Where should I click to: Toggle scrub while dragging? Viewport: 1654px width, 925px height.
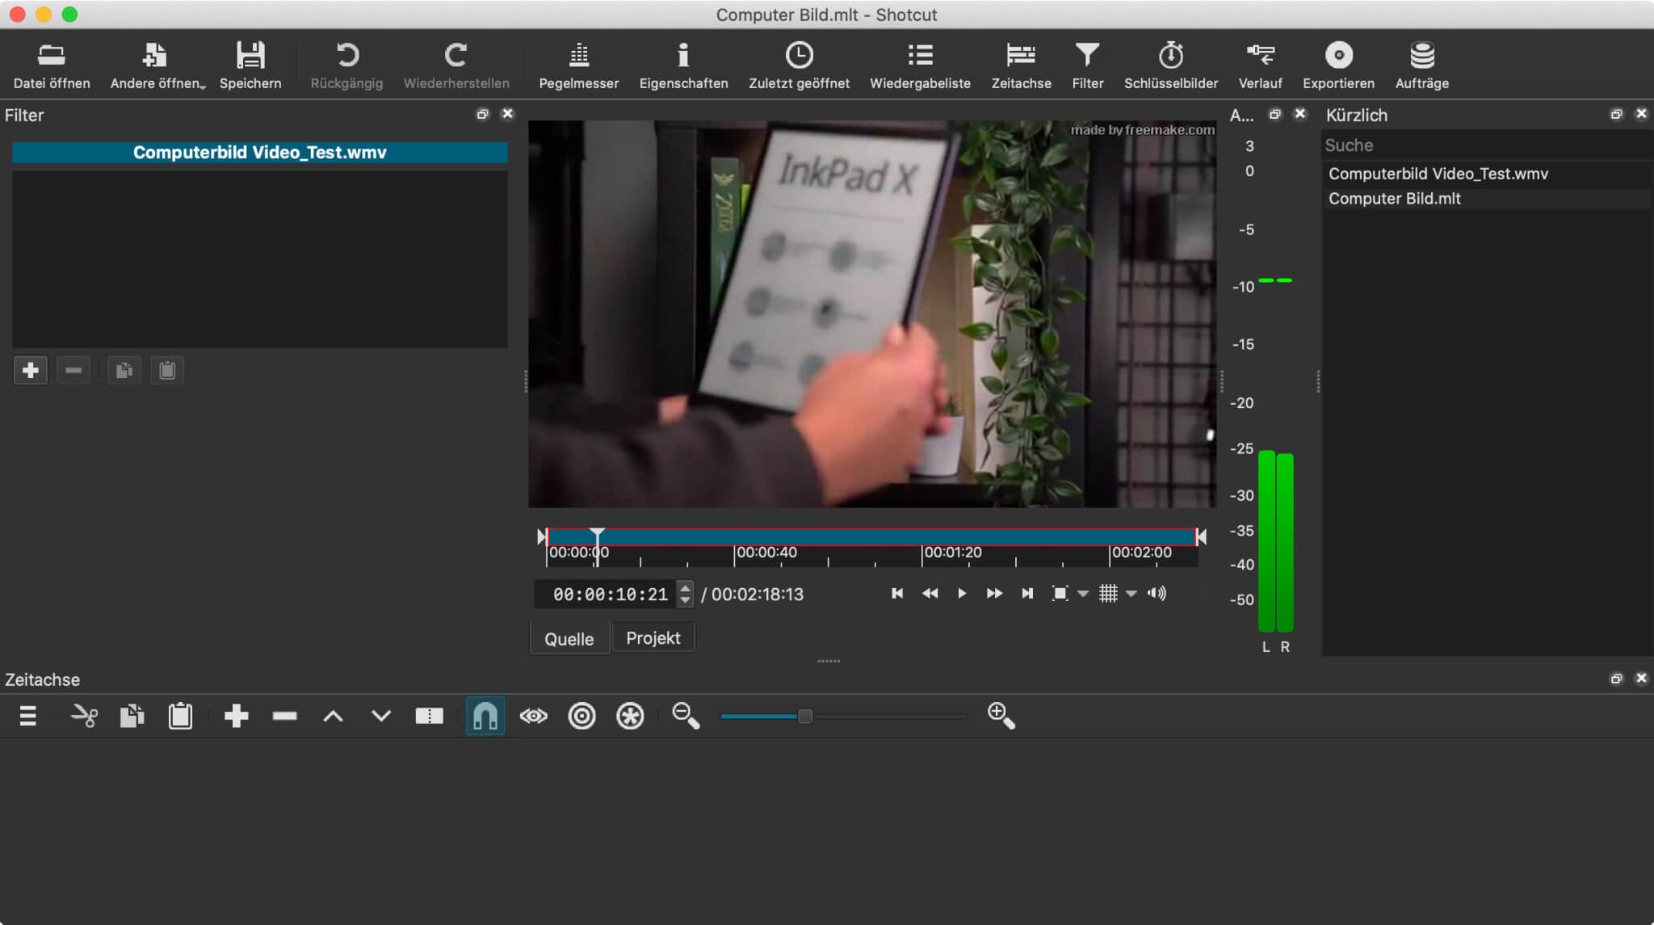coord(533,716)
